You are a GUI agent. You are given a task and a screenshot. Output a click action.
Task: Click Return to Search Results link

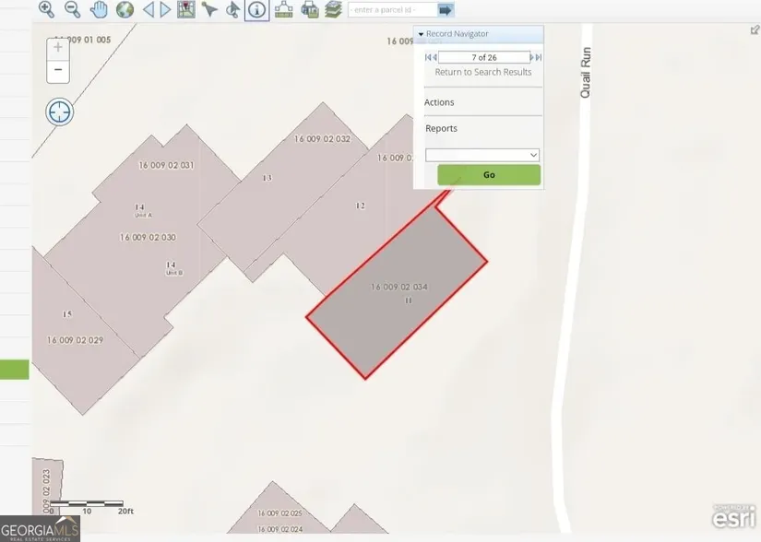point(482,72)
